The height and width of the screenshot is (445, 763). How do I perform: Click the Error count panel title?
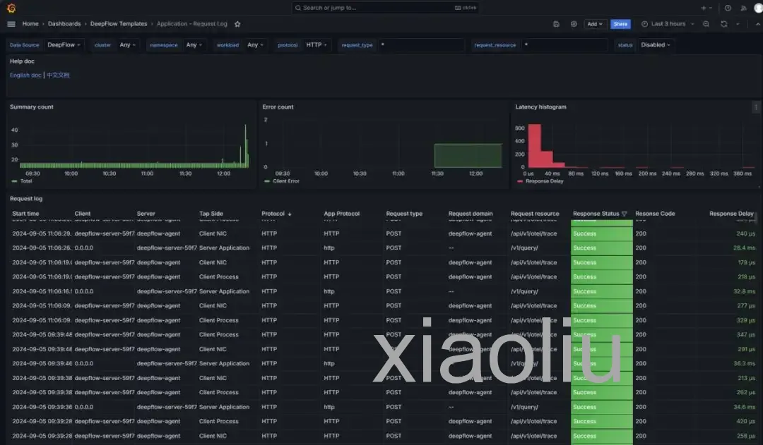pyautogui.click(x=278, y=107)
